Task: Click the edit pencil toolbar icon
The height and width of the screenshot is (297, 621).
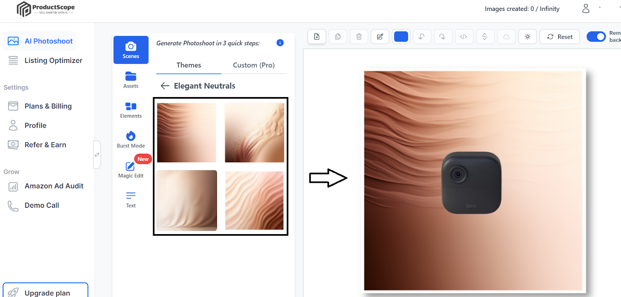Action: coord(380,36)
